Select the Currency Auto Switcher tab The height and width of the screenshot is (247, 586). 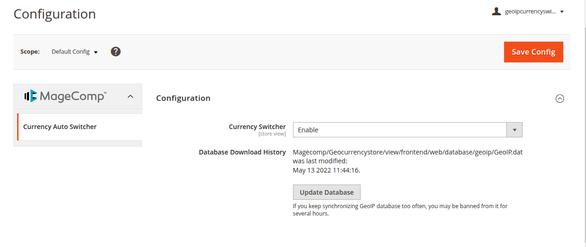(60, 127)
